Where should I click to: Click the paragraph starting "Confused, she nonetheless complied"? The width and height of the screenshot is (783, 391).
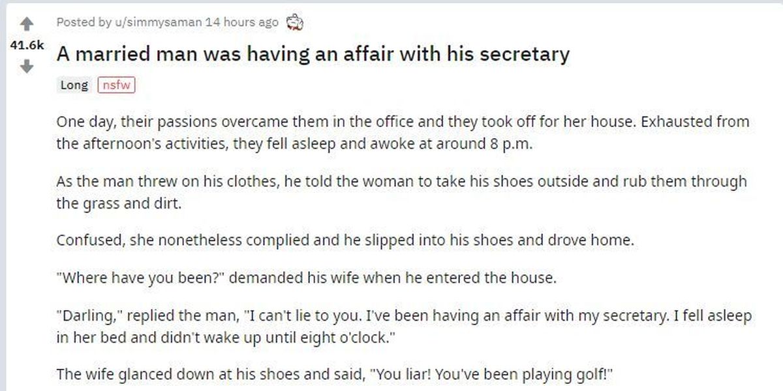click(345, 240)
